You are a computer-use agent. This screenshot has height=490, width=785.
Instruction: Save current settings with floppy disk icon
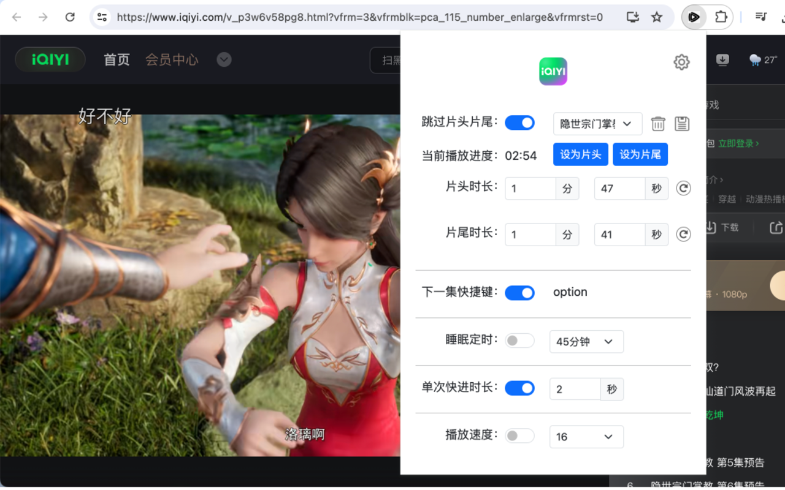[683, 123]
